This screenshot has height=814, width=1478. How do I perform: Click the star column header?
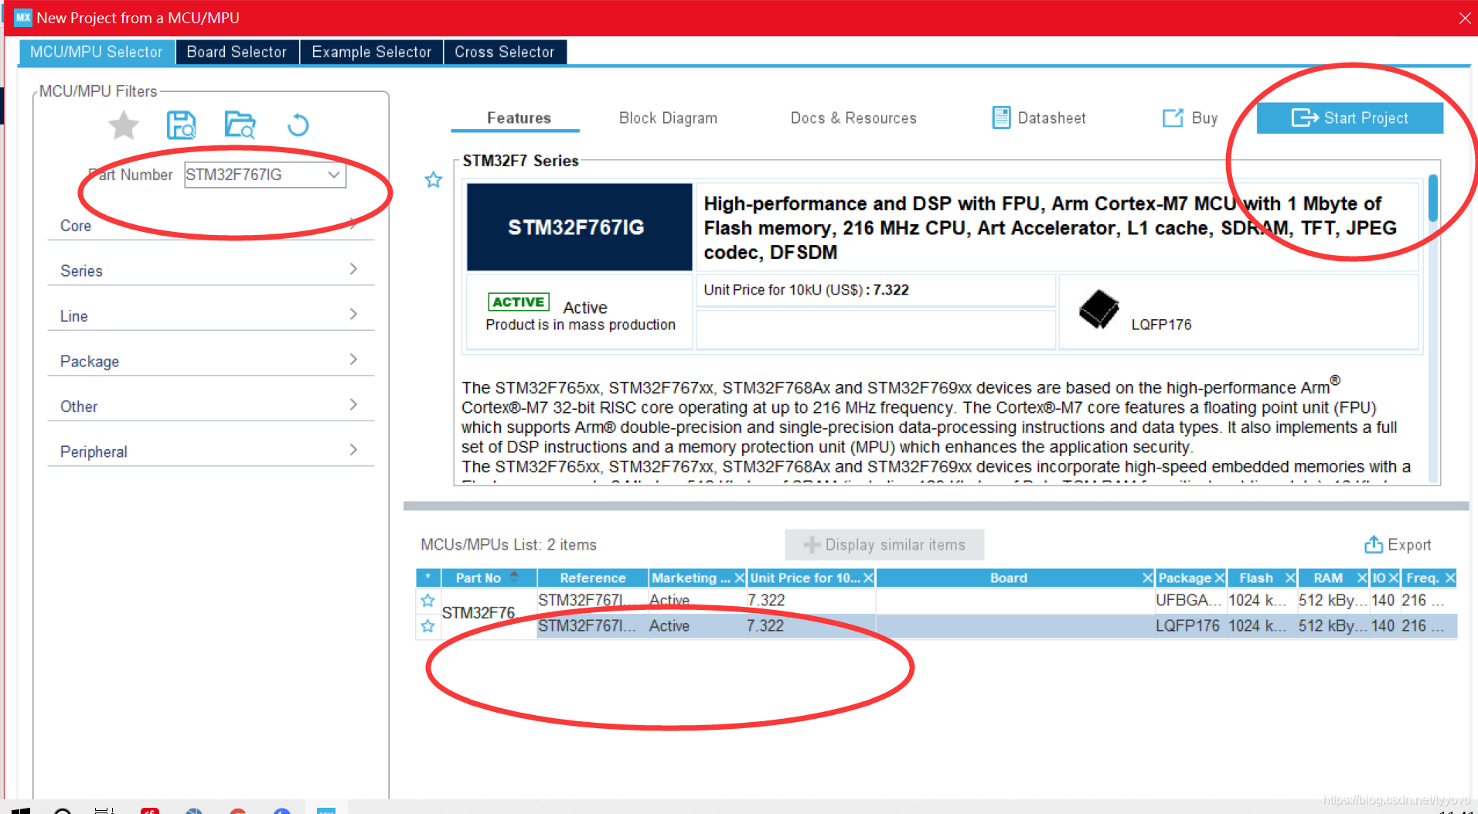click(428, 578)
